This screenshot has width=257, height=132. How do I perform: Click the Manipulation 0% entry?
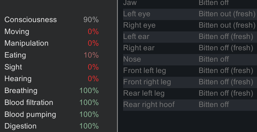[x=51, y=43]
